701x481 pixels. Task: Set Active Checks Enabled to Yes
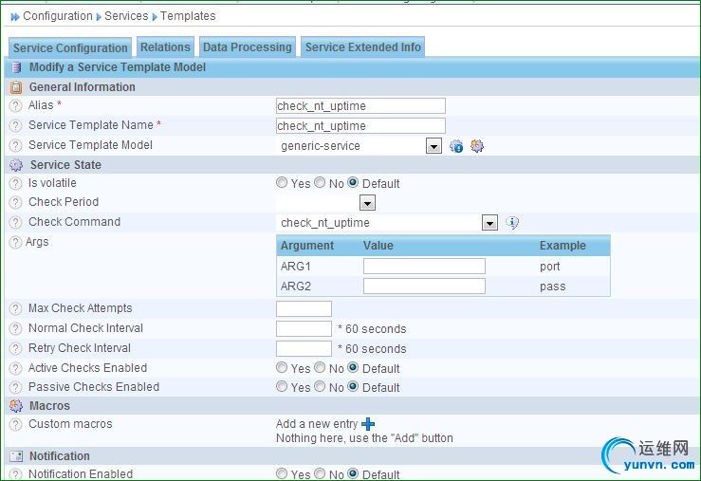(282, 367)
